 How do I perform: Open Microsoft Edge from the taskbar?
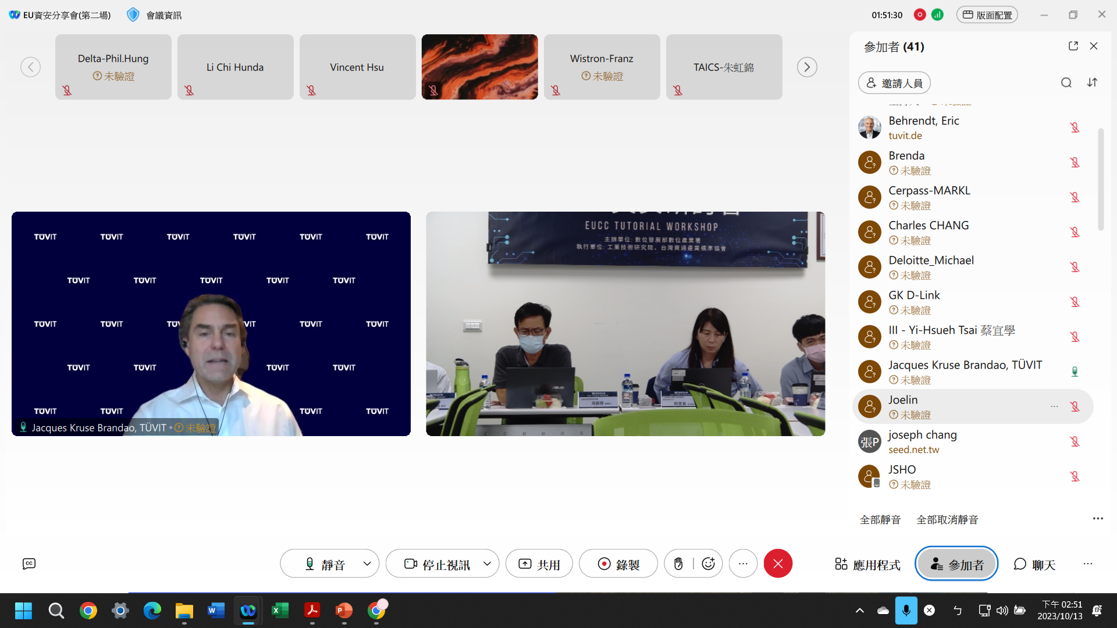(x=152, y=611)
